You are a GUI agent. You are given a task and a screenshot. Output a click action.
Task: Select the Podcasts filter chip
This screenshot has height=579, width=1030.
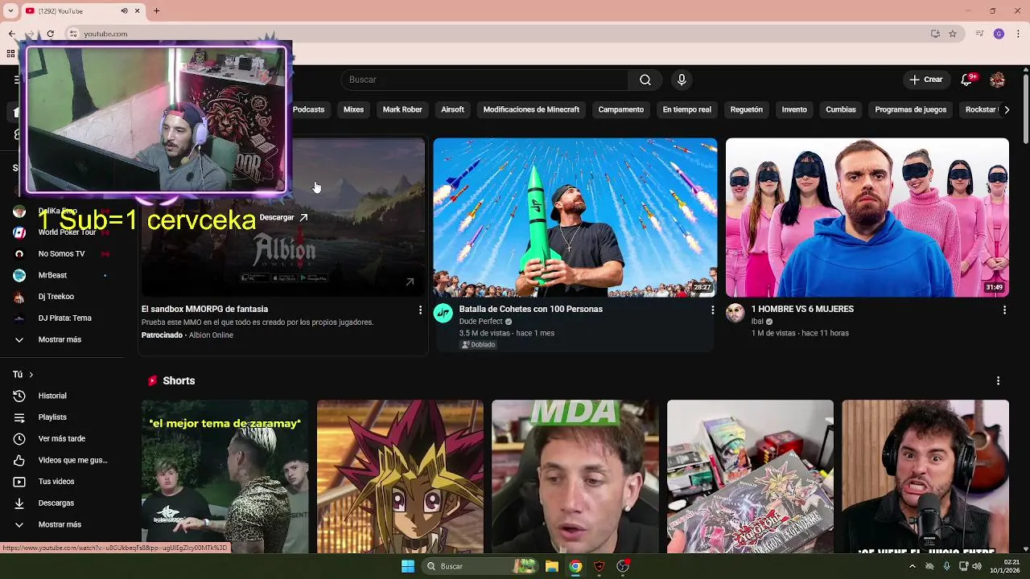[x=308, y=109]
